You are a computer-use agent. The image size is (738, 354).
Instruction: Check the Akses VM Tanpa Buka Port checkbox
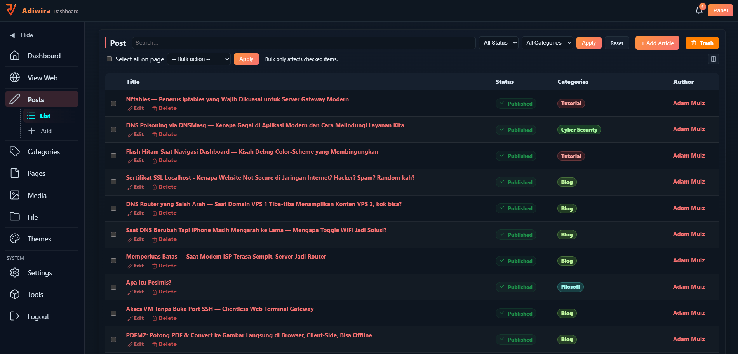114,313
